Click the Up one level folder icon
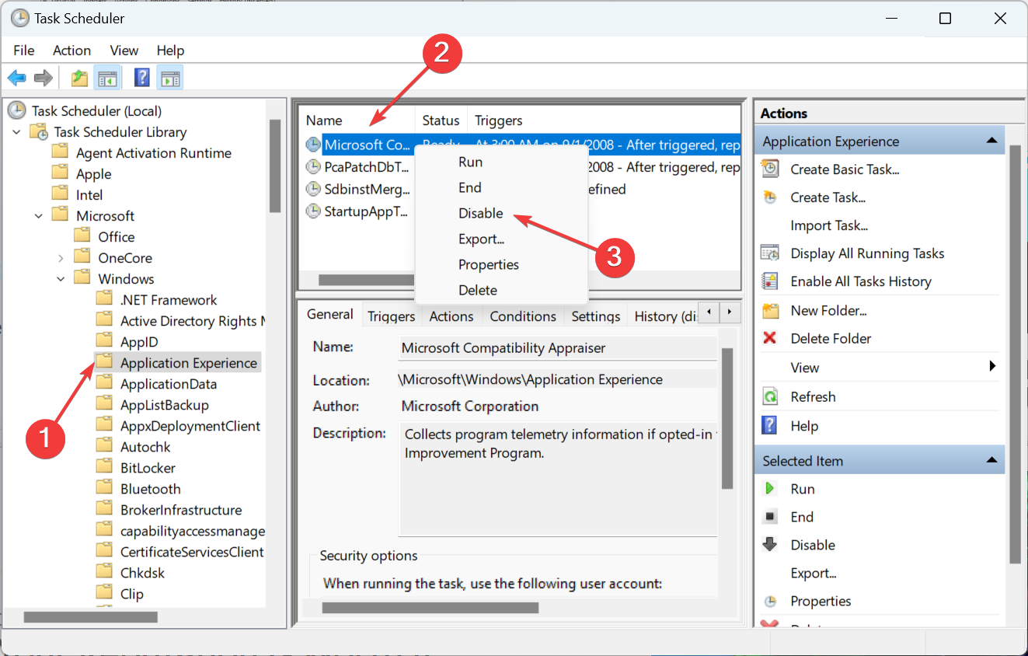The width and height of the screenshot is (1028, 656). 79,78
